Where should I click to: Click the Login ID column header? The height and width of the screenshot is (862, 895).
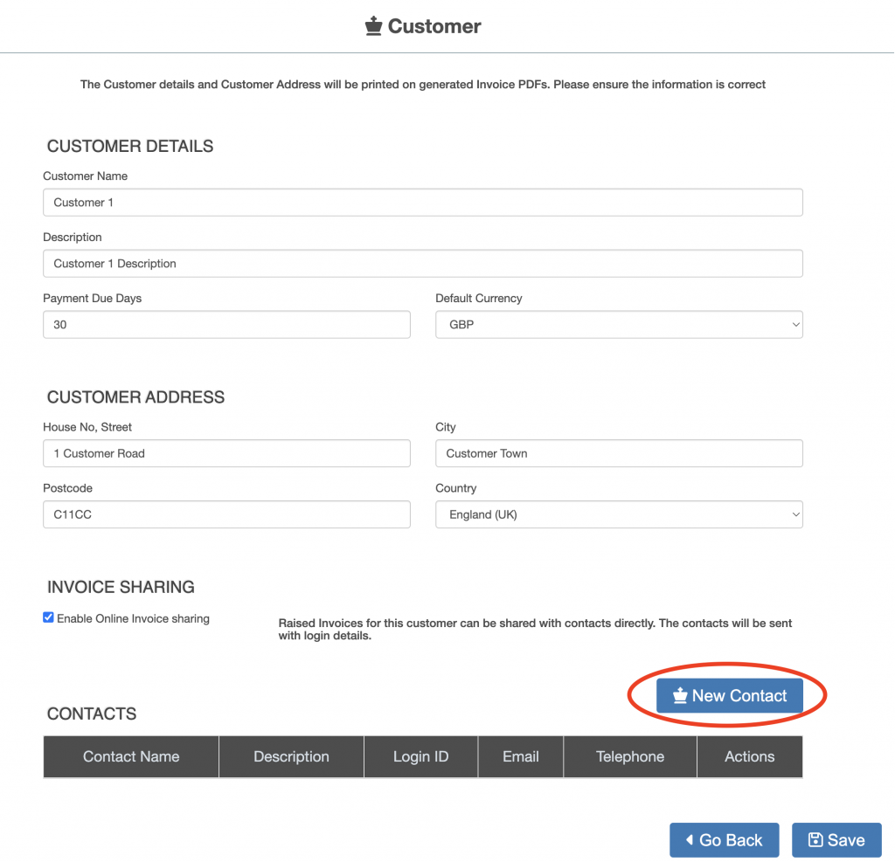[420, 756]
